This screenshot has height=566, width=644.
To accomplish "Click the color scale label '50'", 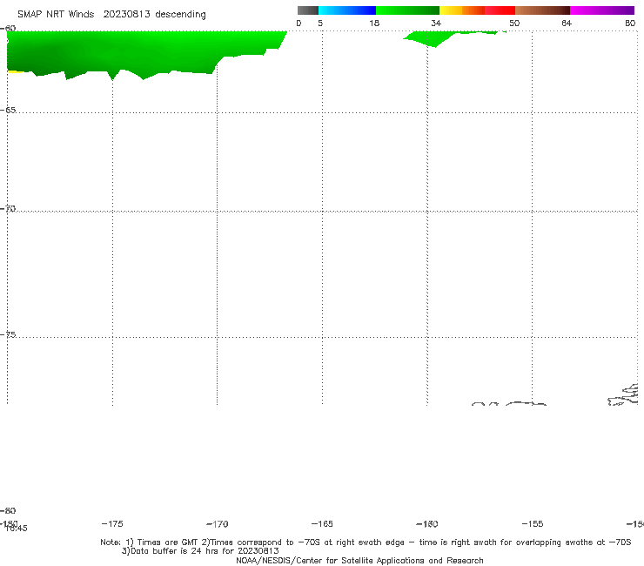I will [514, 23].
